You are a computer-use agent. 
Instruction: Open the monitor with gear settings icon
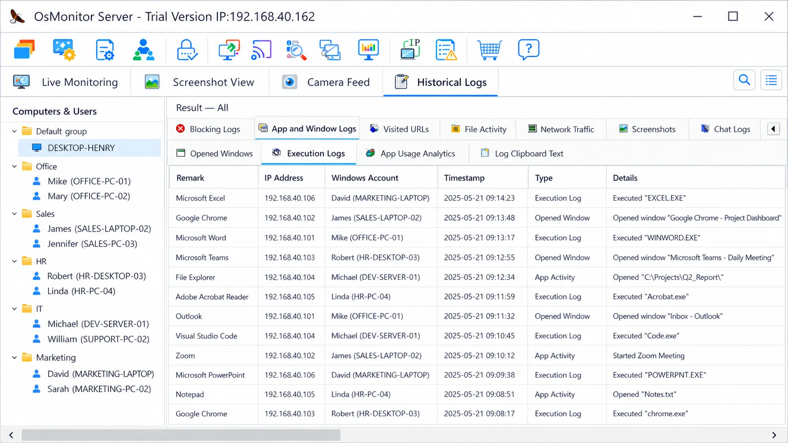coord(64,49)
